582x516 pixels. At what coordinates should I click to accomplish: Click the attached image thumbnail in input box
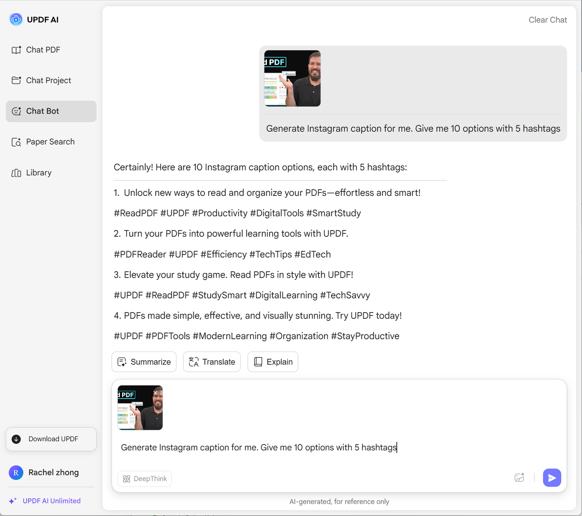(x=140, y=408)
